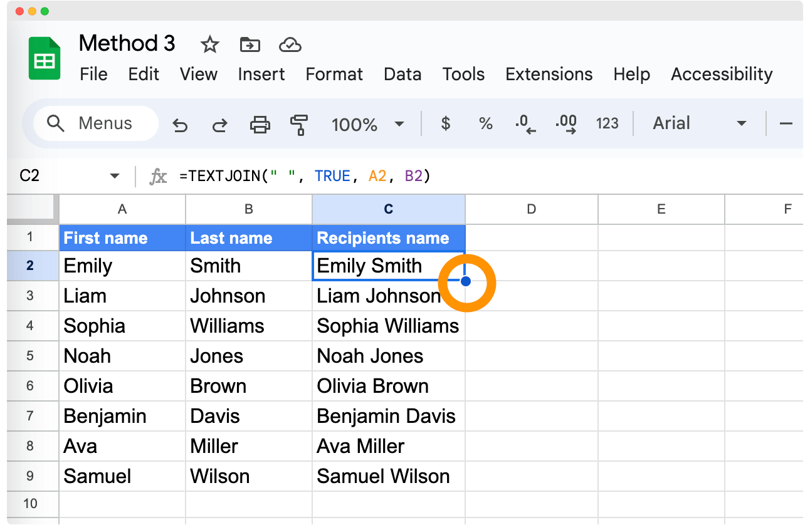Select the paint format tool
Screen dimensions: 810x525
[x=299, y=124]
